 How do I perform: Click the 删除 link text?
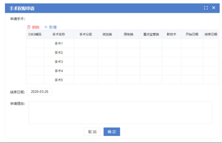click(36, 27)
